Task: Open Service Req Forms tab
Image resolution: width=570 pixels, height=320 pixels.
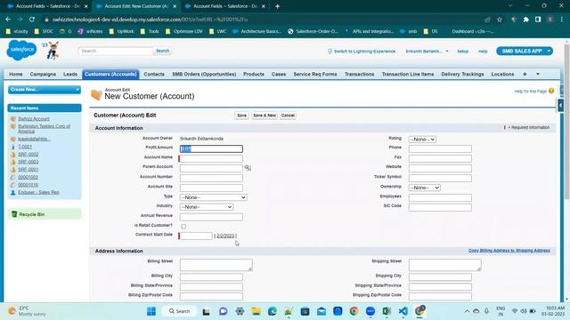Action: tap(315, 74)
